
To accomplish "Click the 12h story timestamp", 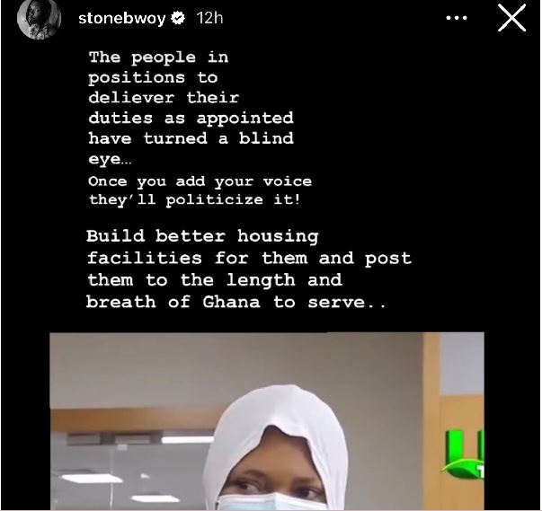I will click(209, 18).
